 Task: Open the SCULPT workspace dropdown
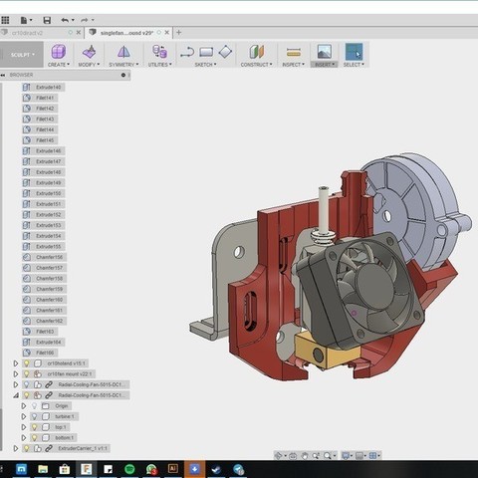pyautogui.click(x=22, y=55)
